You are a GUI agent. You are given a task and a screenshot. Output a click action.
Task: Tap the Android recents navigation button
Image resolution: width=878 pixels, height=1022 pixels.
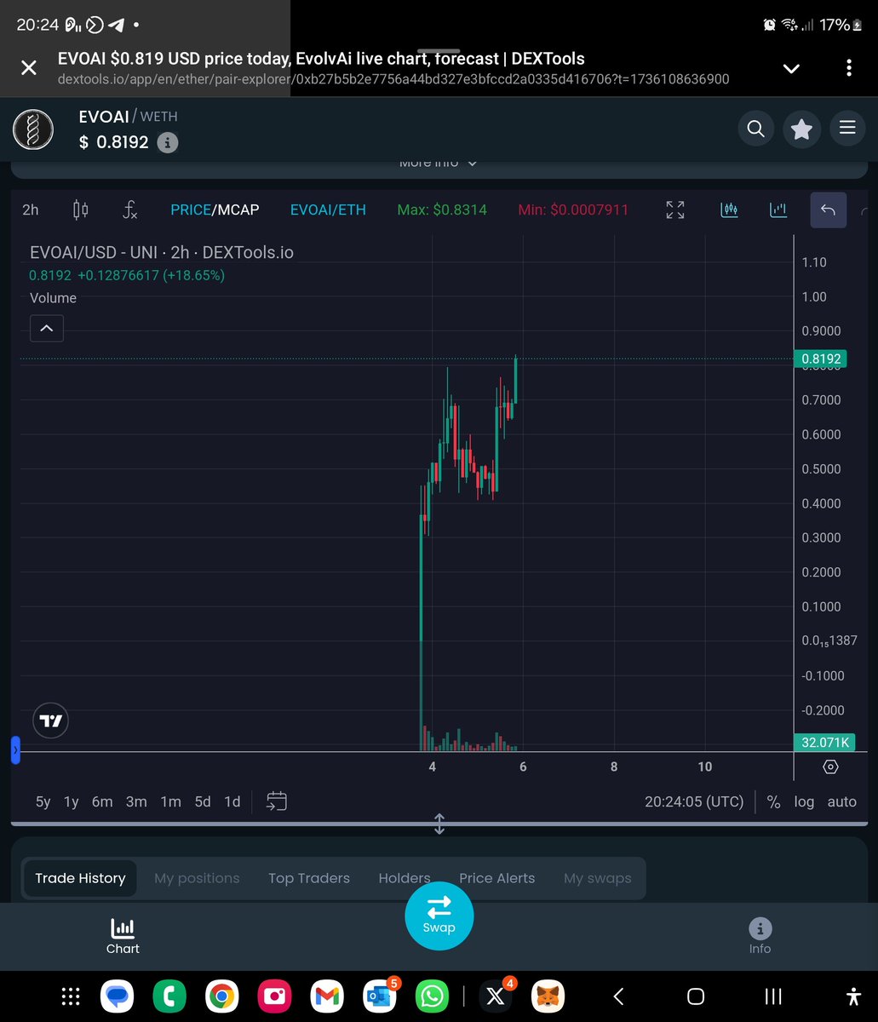(773, 996)
